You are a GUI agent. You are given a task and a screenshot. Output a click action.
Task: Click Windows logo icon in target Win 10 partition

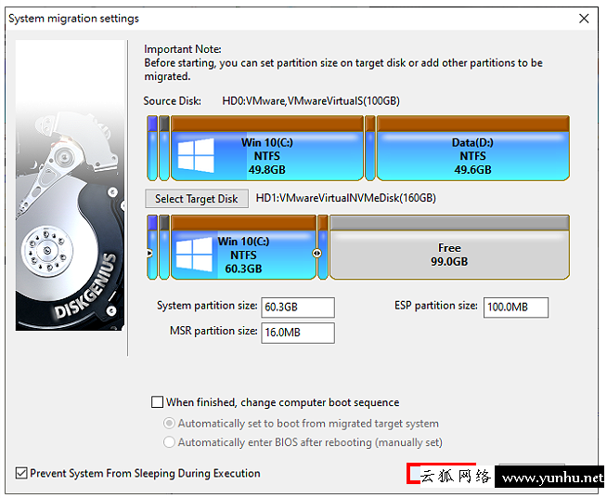click(194, 255)
